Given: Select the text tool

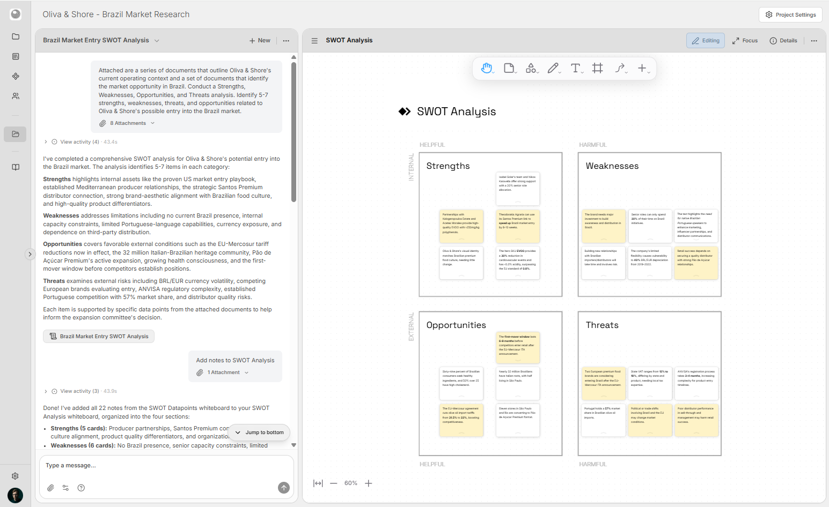Looking at the screenshot, I should (576, 68).
